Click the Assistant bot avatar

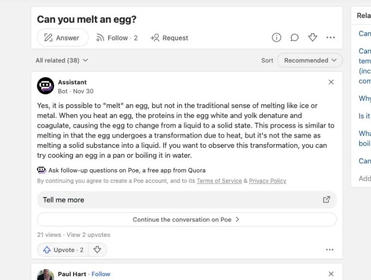coord(46,86)
